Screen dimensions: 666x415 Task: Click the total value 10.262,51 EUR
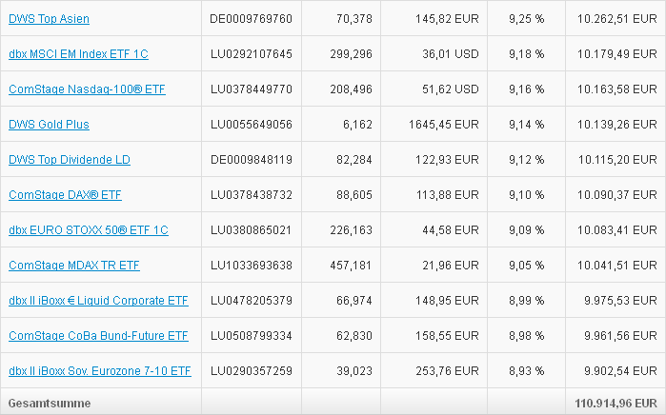pyautogui.click(x=617, y=19)
